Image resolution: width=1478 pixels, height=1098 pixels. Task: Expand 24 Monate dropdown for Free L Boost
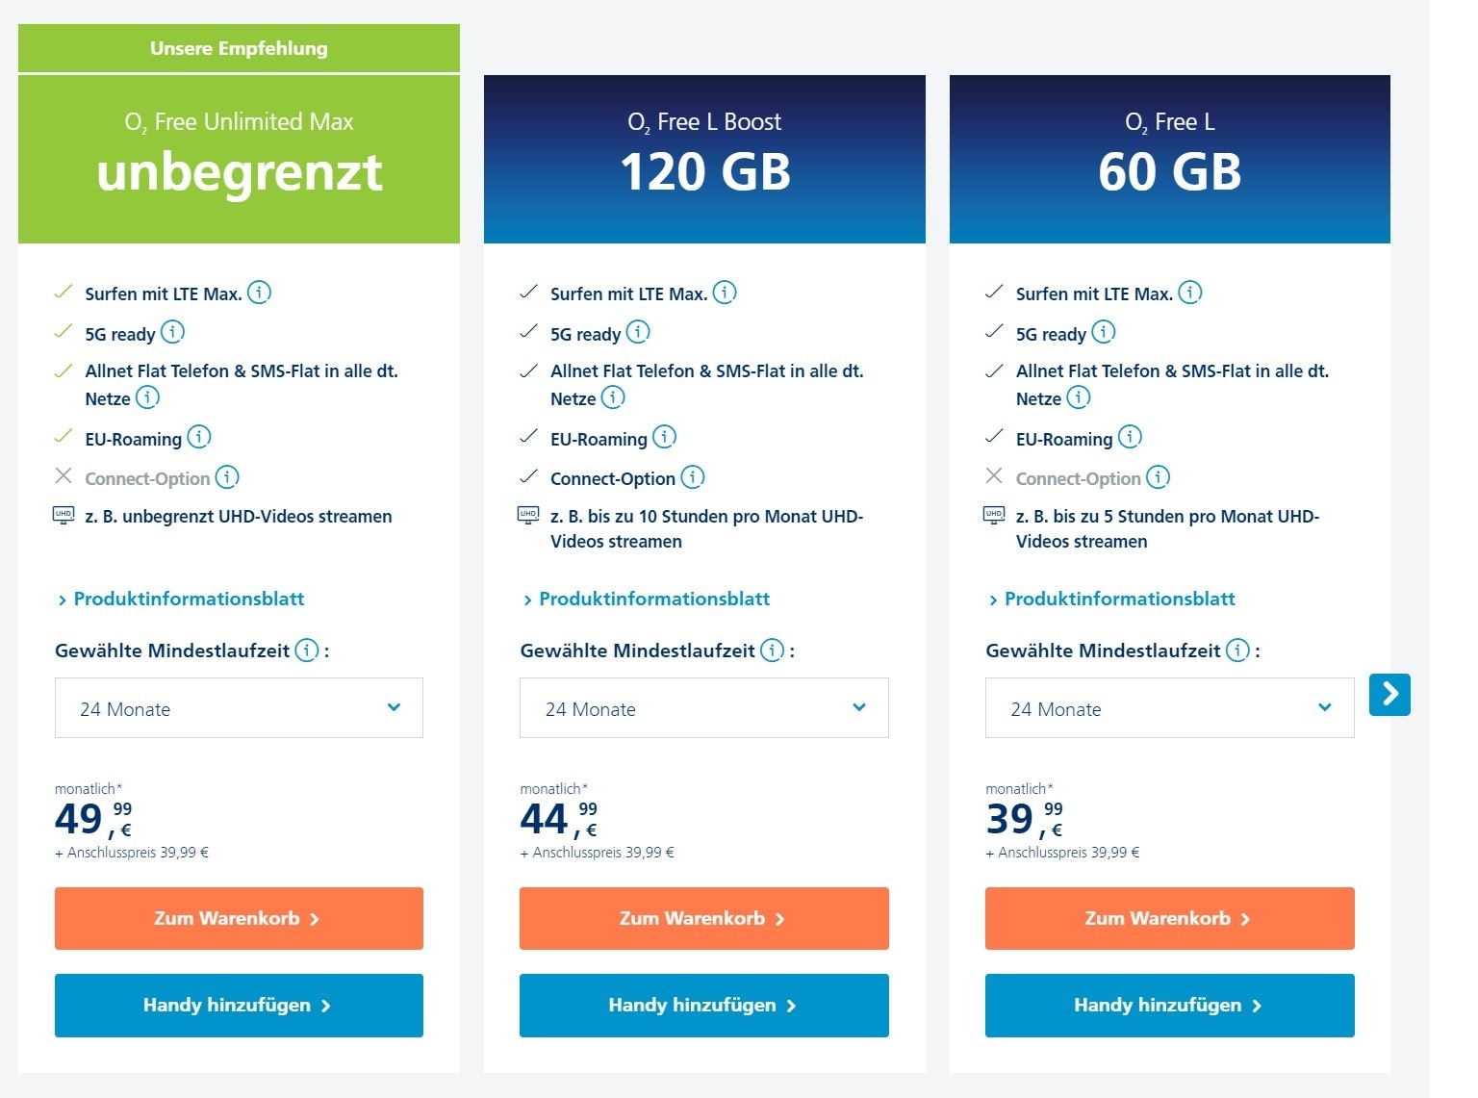coord(704,708)
